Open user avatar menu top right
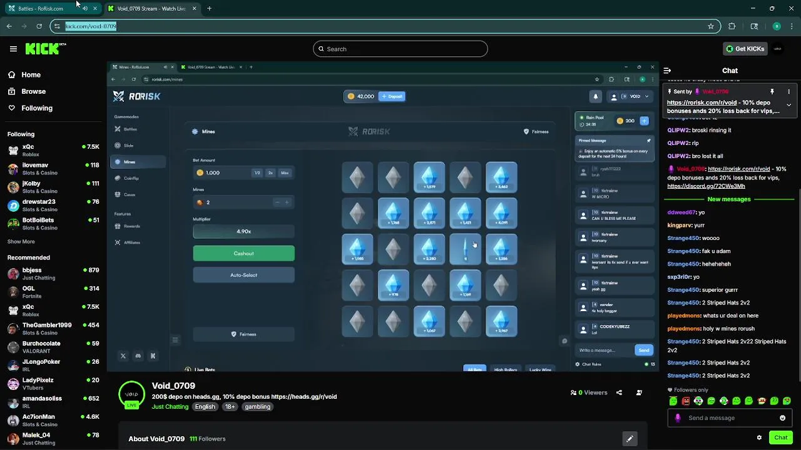Viewport: 801px width, 450px height. pos(778,49)
